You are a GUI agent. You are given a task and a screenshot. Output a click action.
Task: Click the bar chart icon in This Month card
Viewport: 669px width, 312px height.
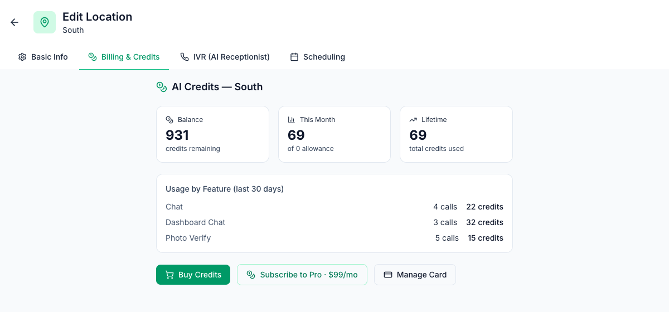pos(292,120)
